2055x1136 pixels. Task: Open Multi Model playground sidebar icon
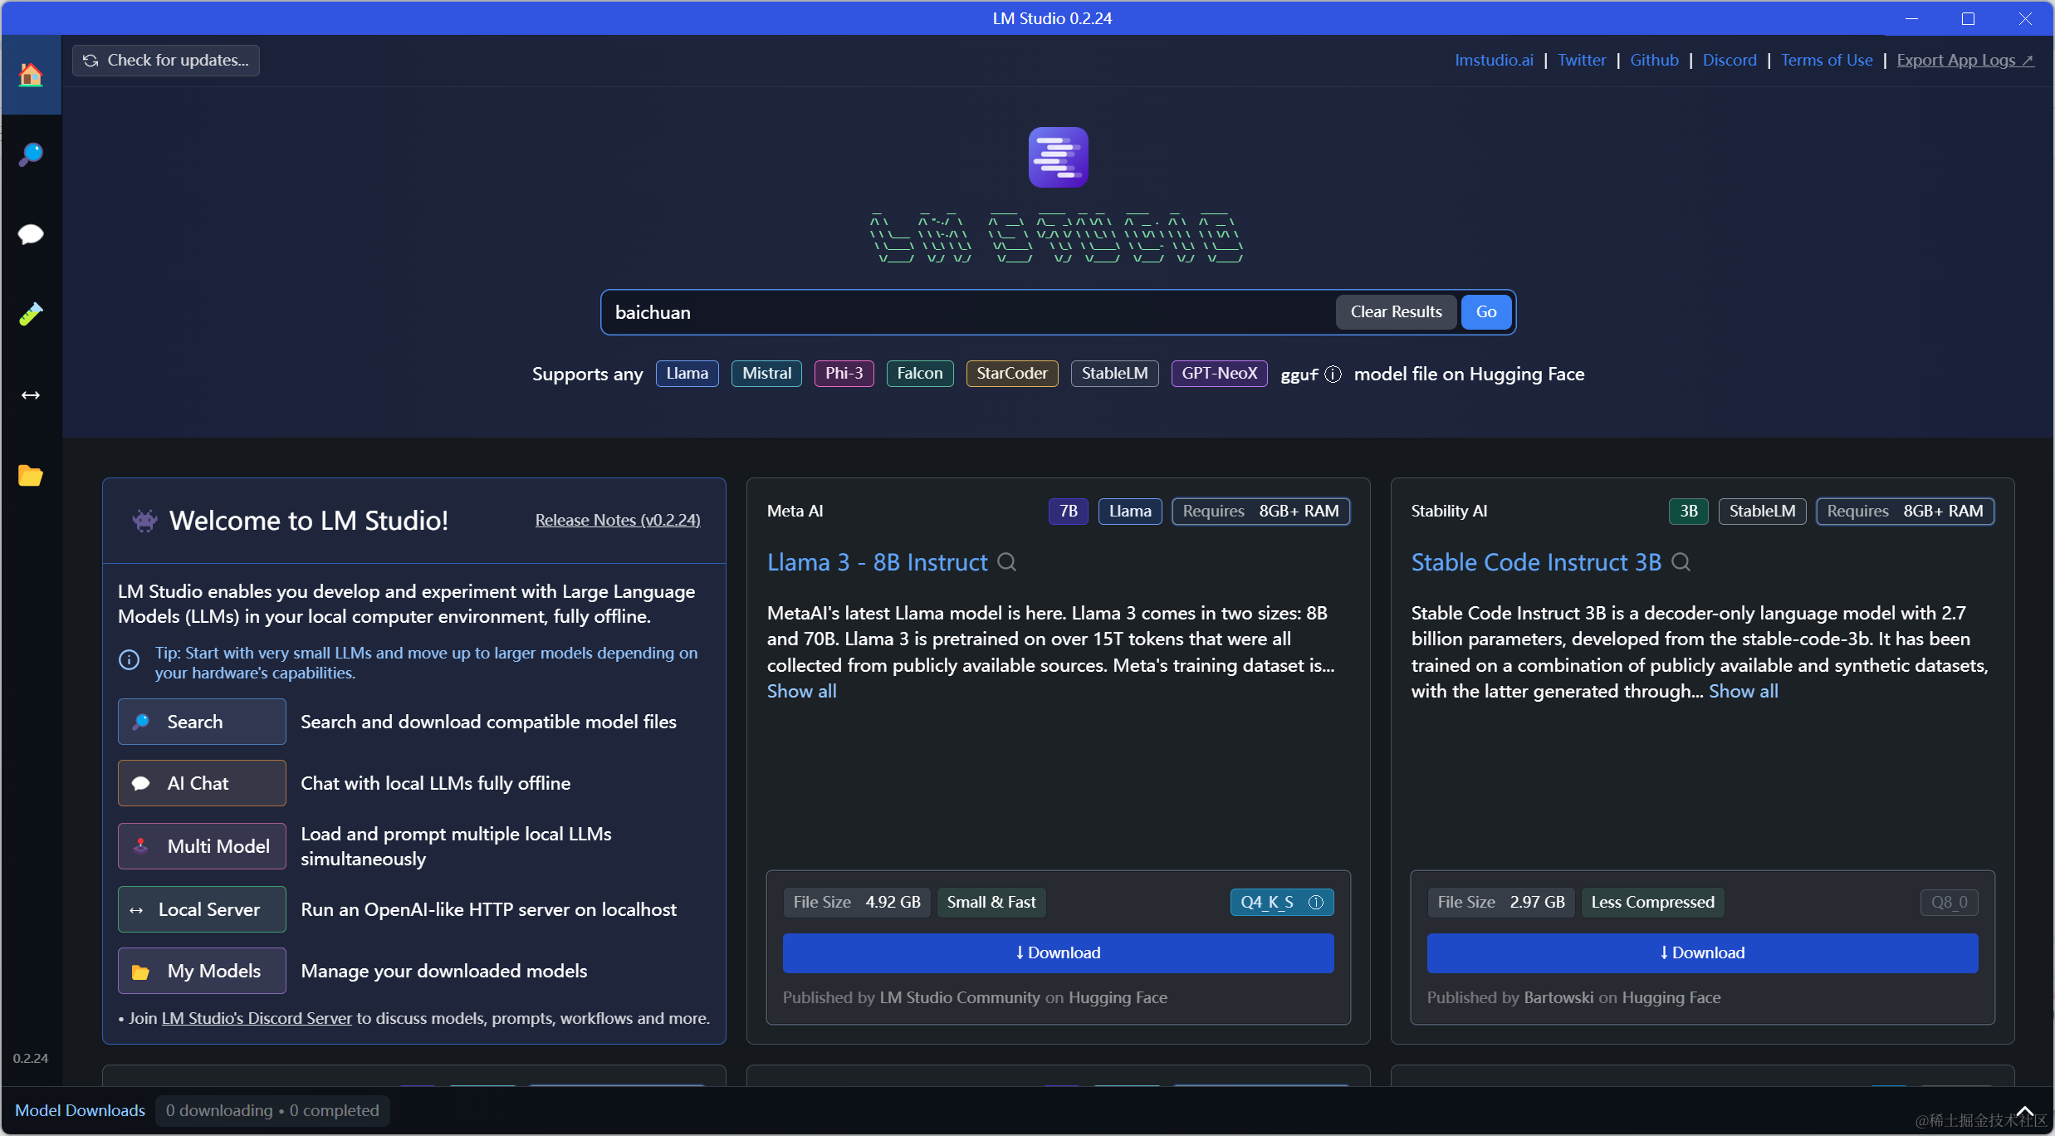31,314
